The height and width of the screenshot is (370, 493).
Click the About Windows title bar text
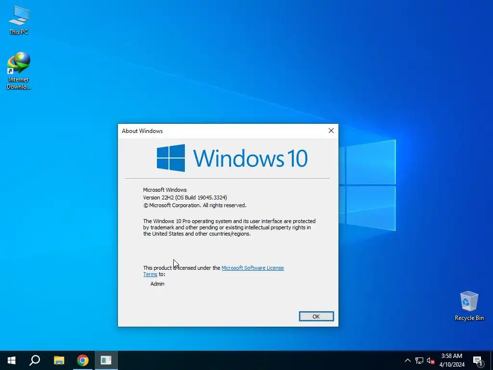[142, 131]
